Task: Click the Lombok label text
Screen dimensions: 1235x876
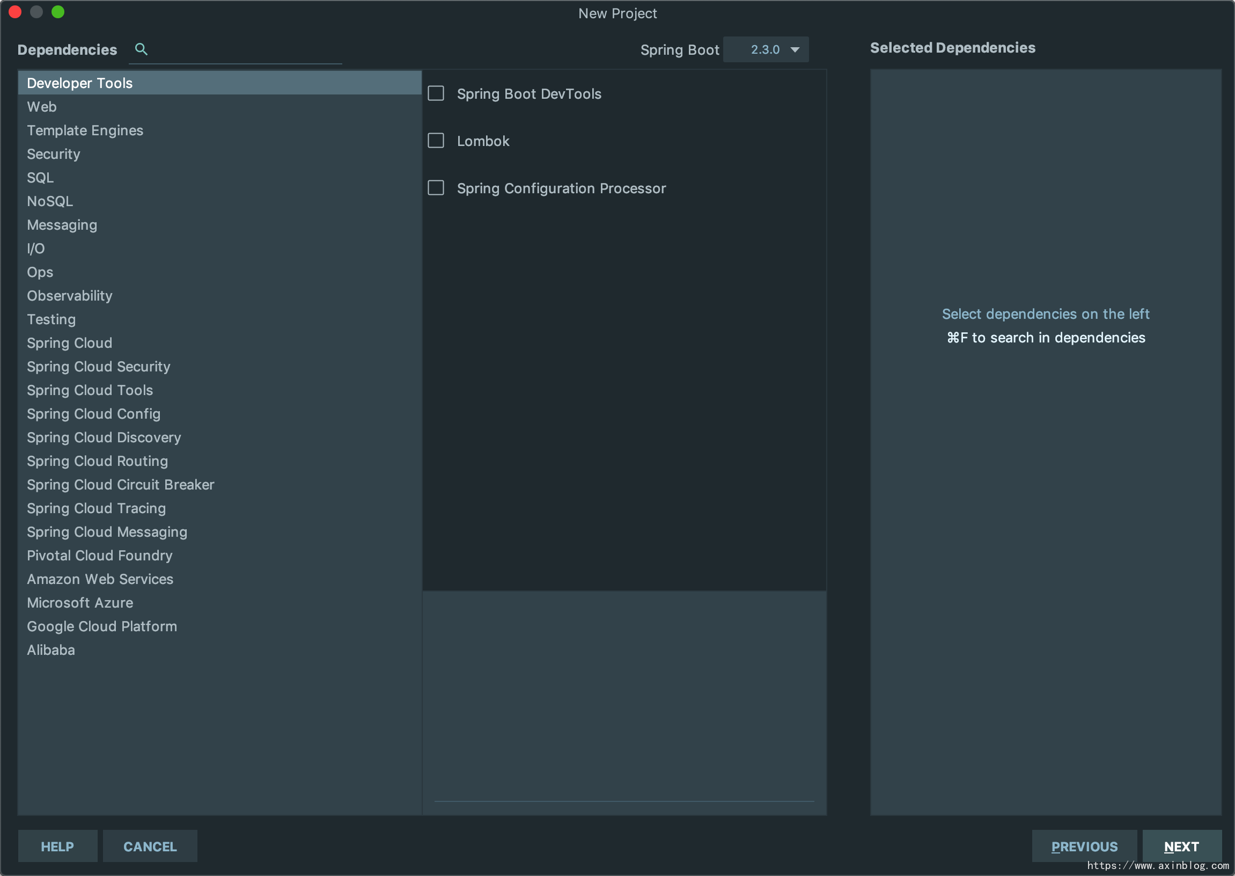Action: (483, 141)
